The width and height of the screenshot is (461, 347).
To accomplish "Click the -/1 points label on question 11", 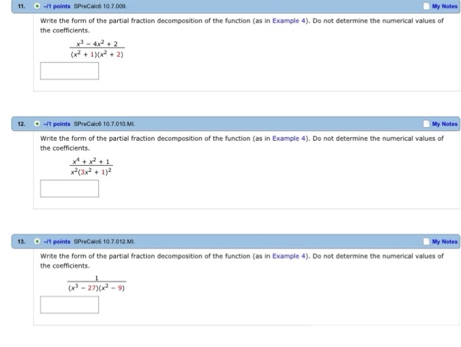I will point(57,7).
